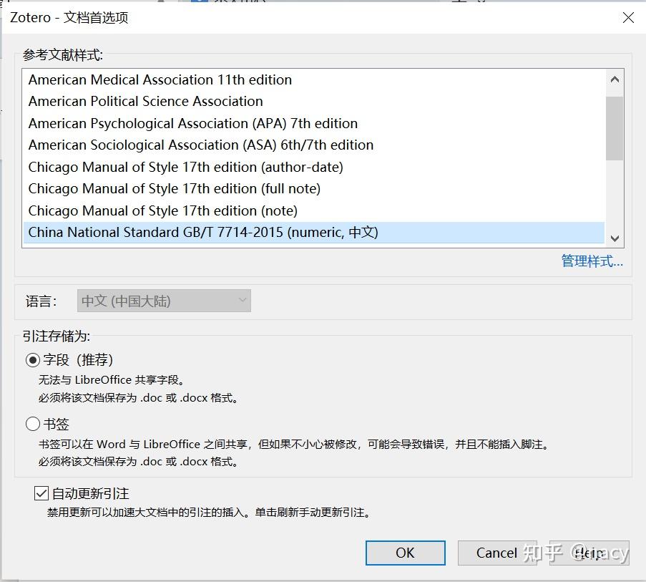Select American Political Science Association style

145,101
